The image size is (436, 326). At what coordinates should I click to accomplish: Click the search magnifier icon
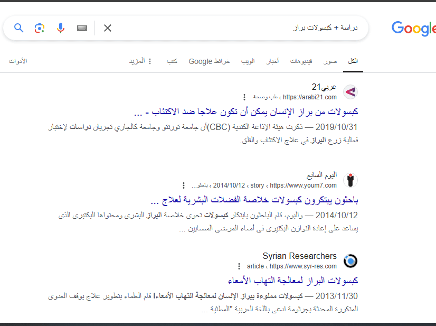tap(18, 27)
